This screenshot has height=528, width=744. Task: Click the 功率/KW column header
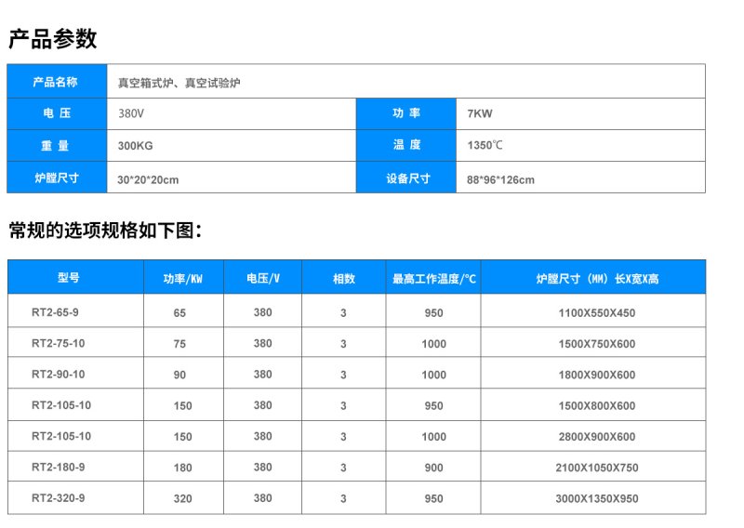pyautogui.click(x=182, y=278)
